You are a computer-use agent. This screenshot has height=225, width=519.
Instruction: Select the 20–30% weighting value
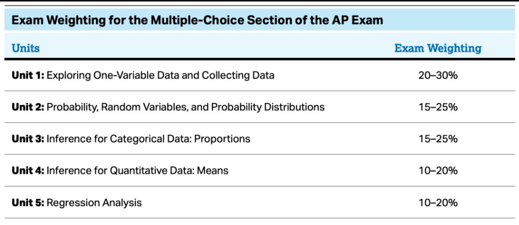pyautogui.click(x=438, y=75)
